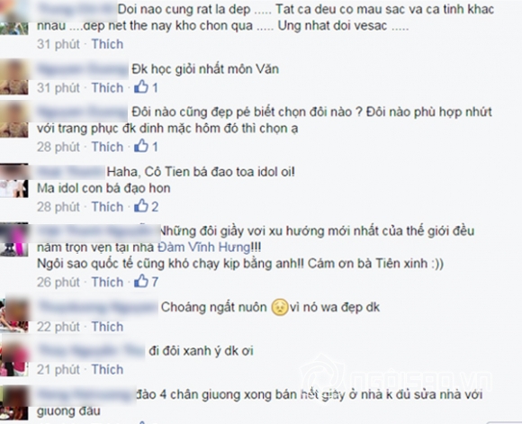
Task: Click Thích under 'đi đôi xanh ý dk ơi'
Action: [x=107, y=369]
